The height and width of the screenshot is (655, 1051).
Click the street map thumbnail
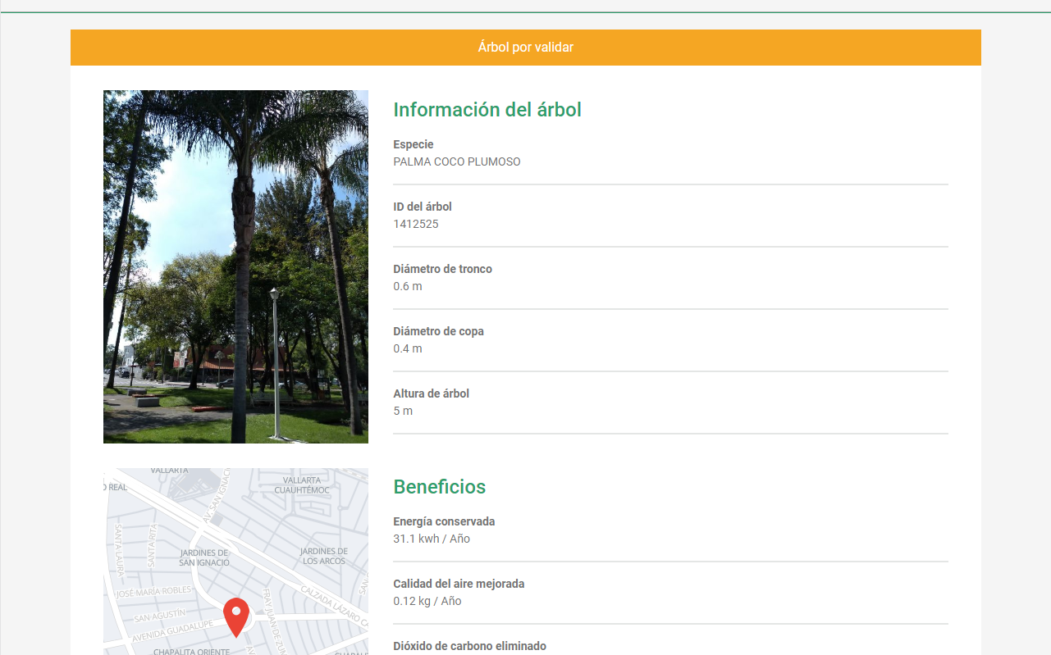235,562
